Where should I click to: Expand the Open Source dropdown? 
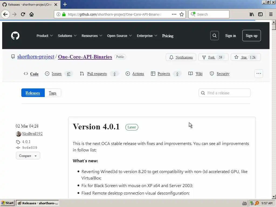pos(119,36)
